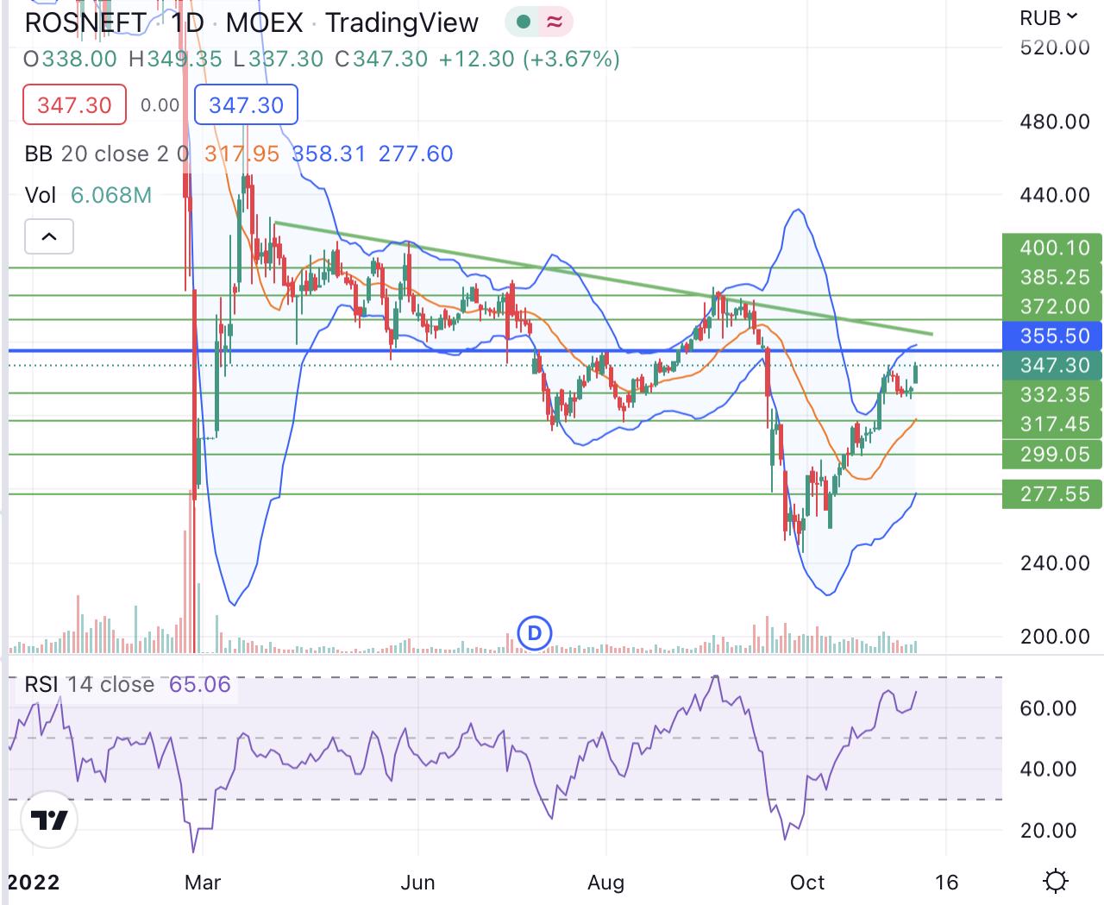The height and width of the screenshot is (905, 1104).
Task: Collapse the indicator legend with chevron
Action: coord(49,236)
